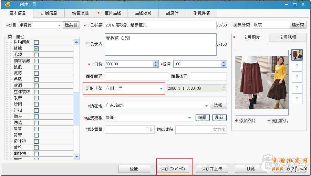Click the yellow app logo in title bar
Image resolution: width=311 pixels, height=176 pixels.
point(7,4)
